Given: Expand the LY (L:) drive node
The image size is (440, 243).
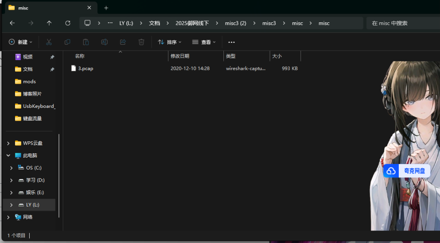Looking at the screenshot, I should (12, 205).
